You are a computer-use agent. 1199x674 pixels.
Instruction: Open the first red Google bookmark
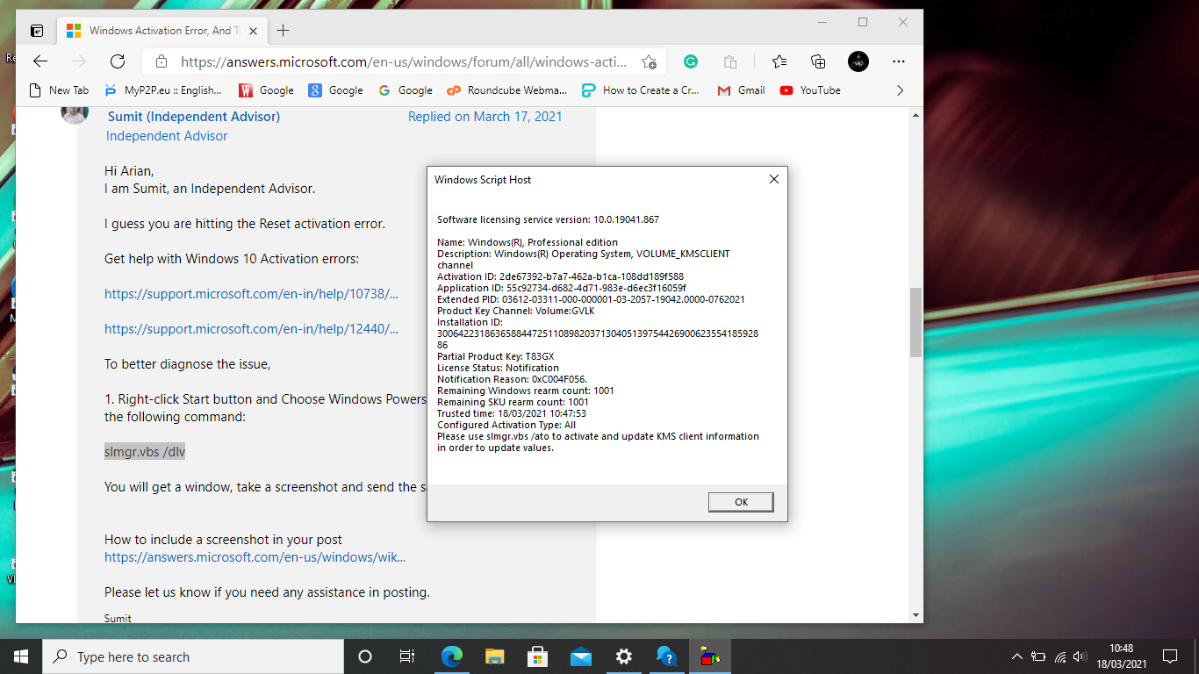[x=267, y=90]
